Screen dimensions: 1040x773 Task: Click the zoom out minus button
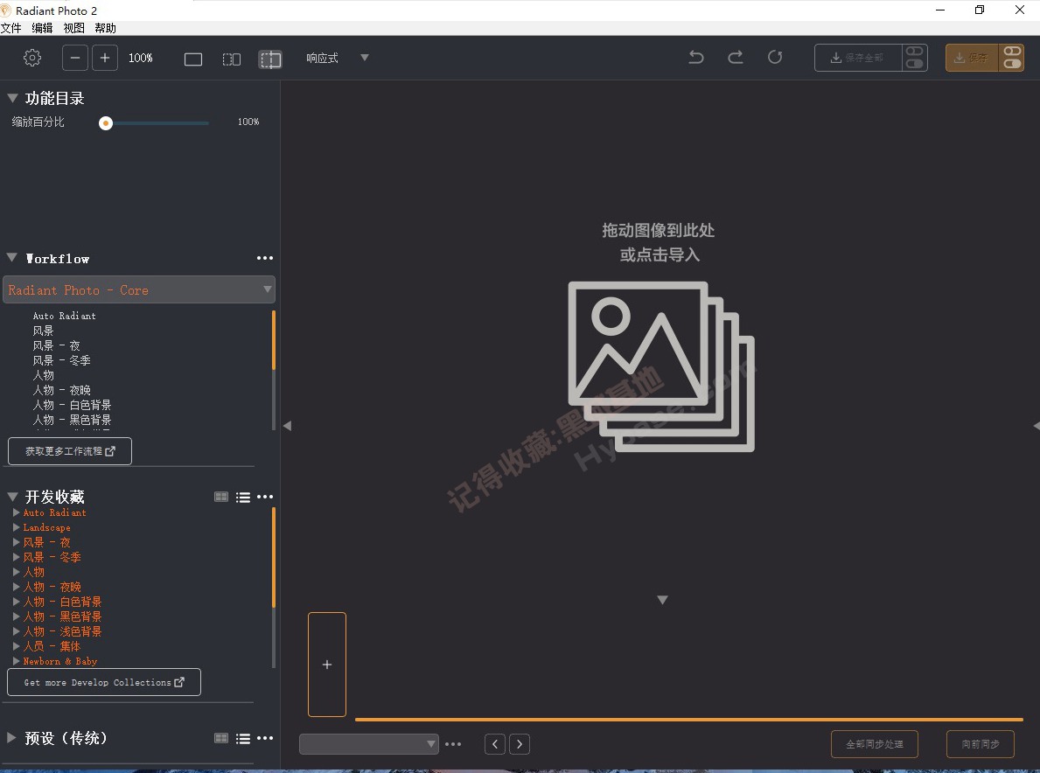pos(75,58)
